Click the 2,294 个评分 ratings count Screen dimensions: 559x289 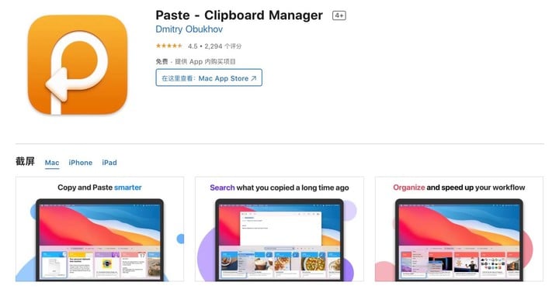click(x=223, y=46)
